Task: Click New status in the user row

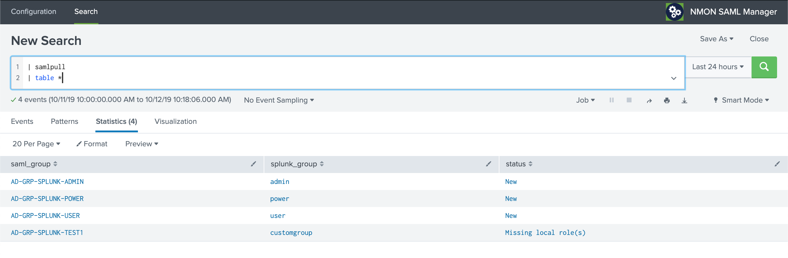Action: [x=511, y=216]
